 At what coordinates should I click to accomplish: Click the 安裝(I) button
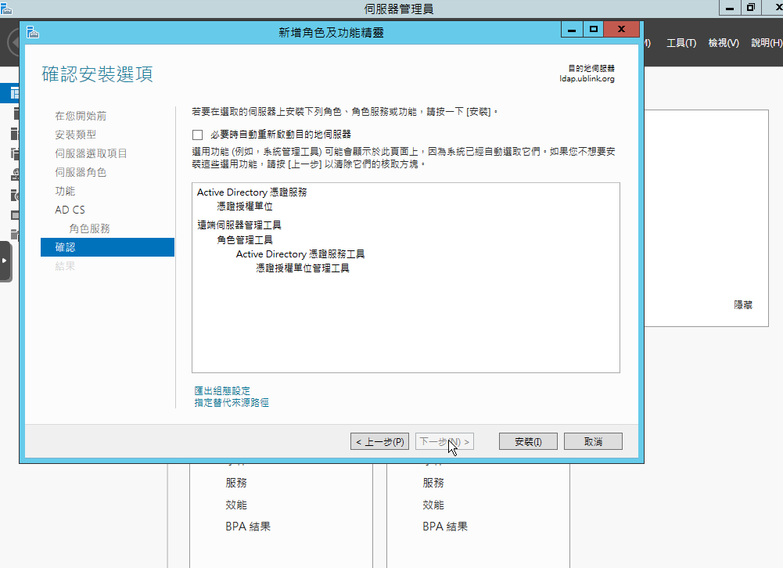click(528, 441)
